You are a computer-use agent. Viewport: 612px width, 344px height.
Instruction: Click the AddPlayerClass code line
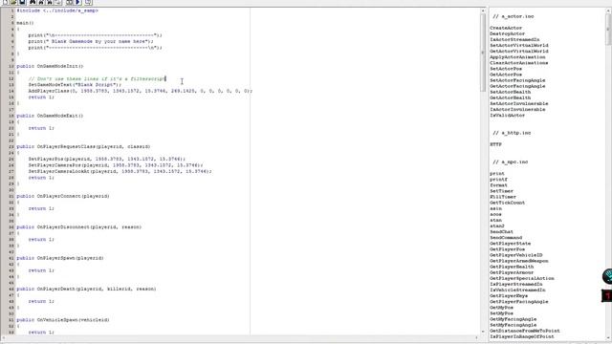pyautogui.click(x=141, y=91)
